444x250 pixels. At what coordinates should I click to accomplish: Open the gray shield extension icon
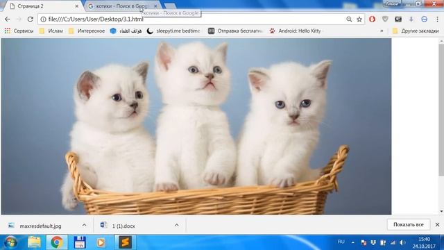(x=385, y=19)
